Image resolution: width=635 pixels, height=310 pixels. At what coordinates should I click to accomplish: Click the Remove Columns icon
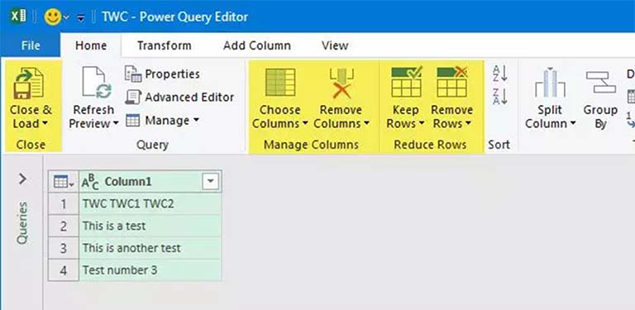click(341, 83)
